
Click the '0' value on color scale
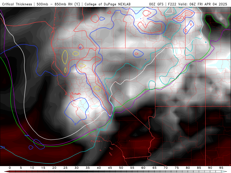tap(10, 168)
